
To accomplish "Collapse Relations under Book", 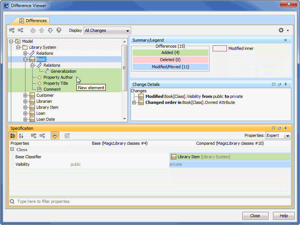I will point(33,65).
